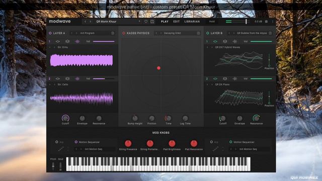The image size is (322, 181).
Task: Go to next preset with right arrow
Action: coord(90,22)
